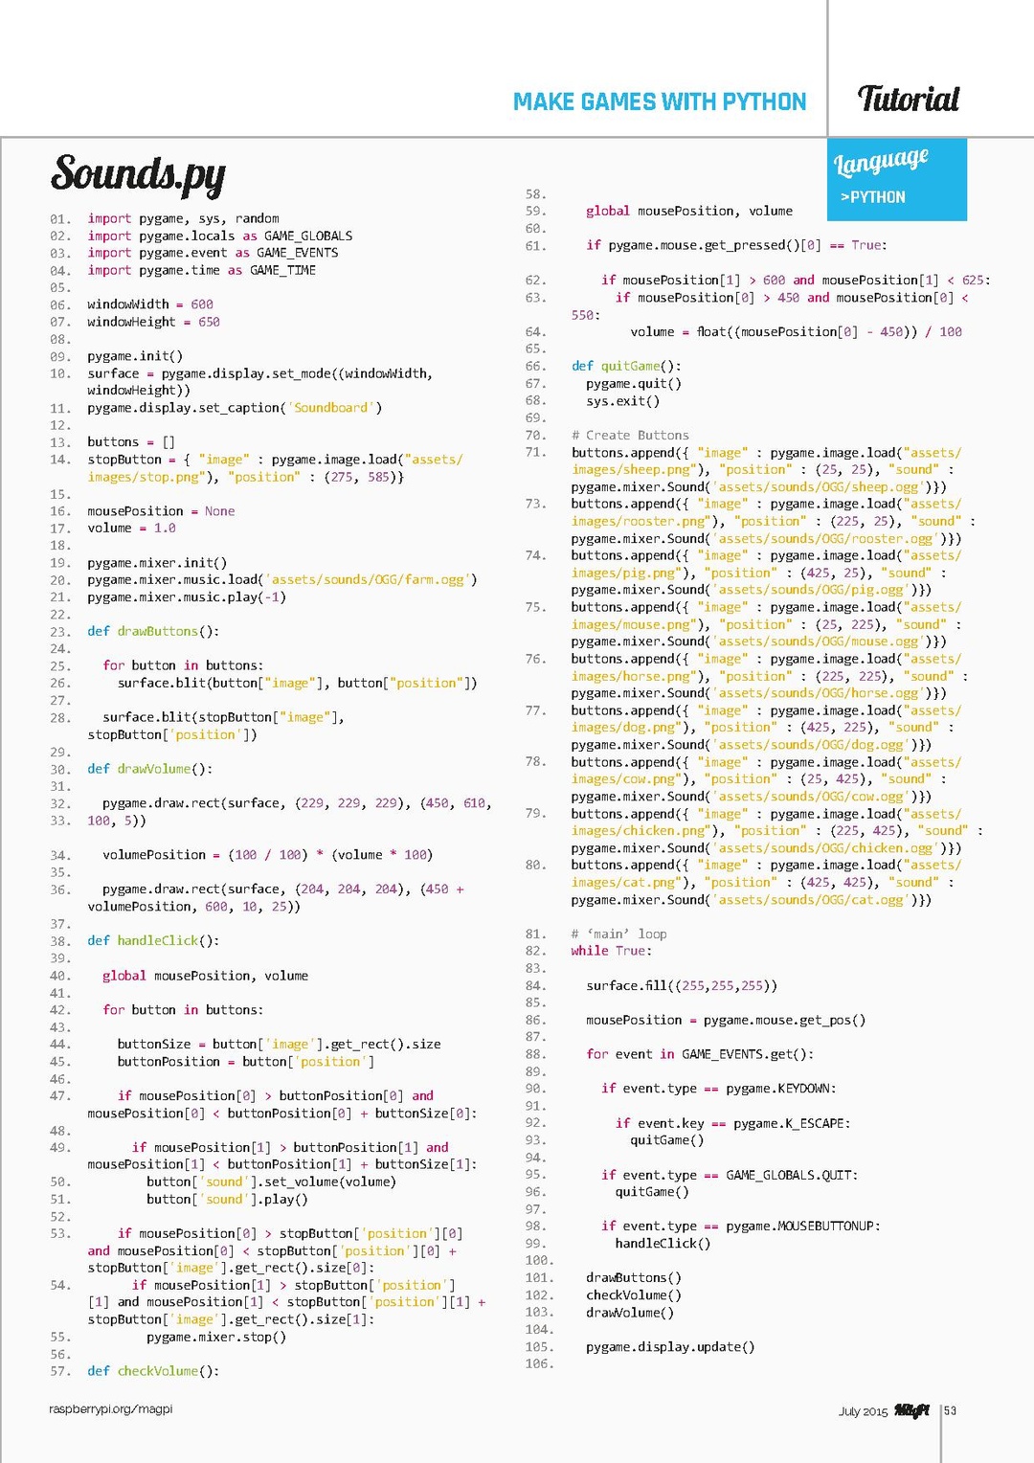Click the July 2015 issue date
This screenshot has height=1463, width=1034.
863,1411
